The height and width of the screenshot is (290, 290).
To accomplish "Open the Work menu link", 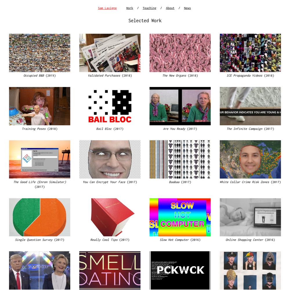I will (x=129, y=8).
